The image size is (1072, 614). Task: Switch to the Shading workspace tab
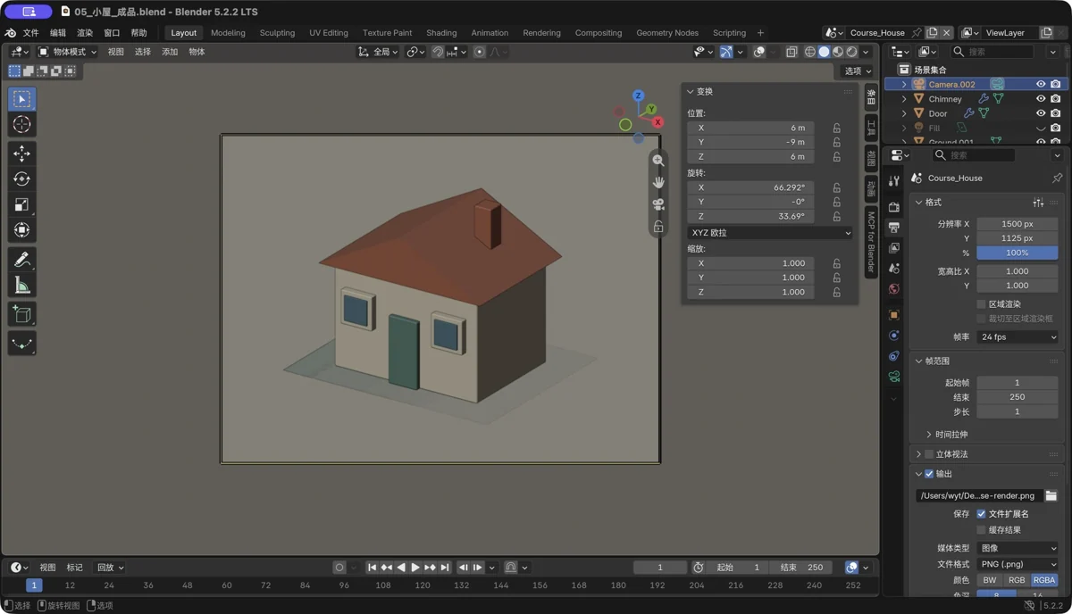tap(441, 33)
